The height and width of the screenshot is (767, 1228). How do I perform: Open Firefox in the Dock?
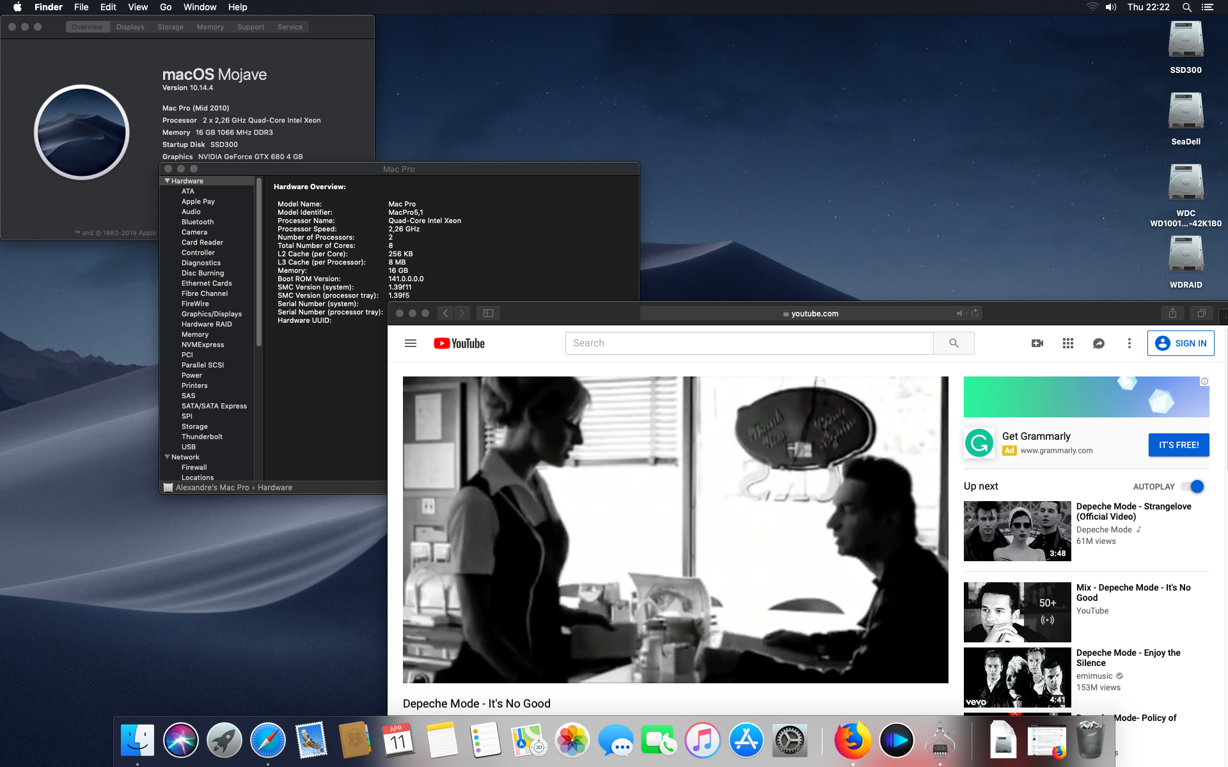(x=853, y=741)
